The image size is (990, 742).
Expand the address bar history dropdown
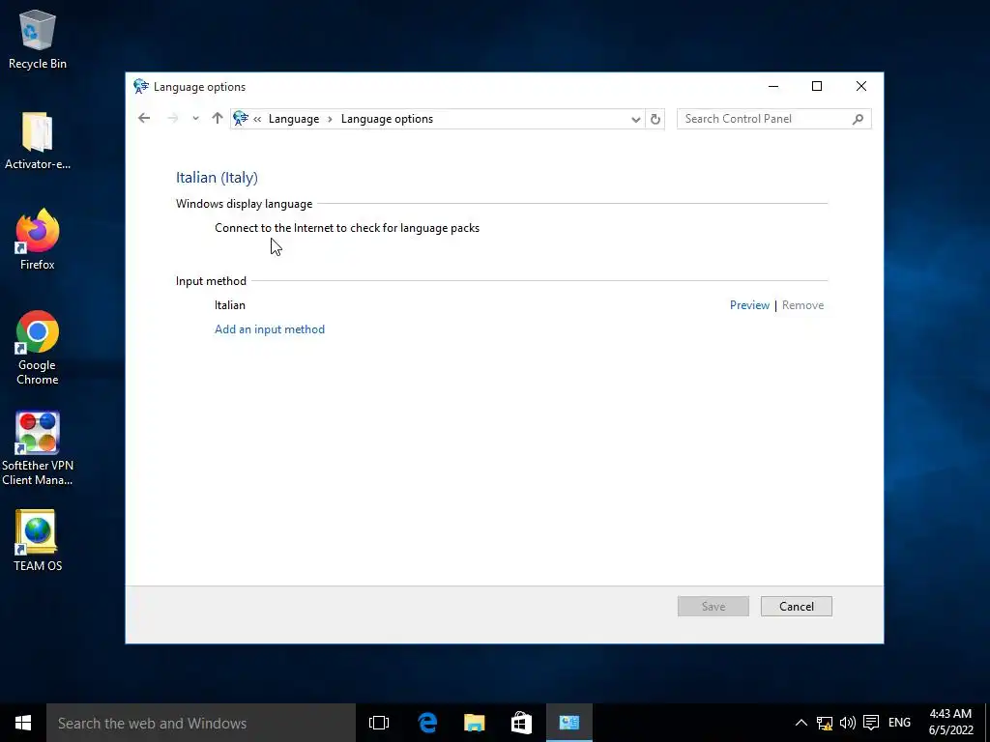[636, 119]
